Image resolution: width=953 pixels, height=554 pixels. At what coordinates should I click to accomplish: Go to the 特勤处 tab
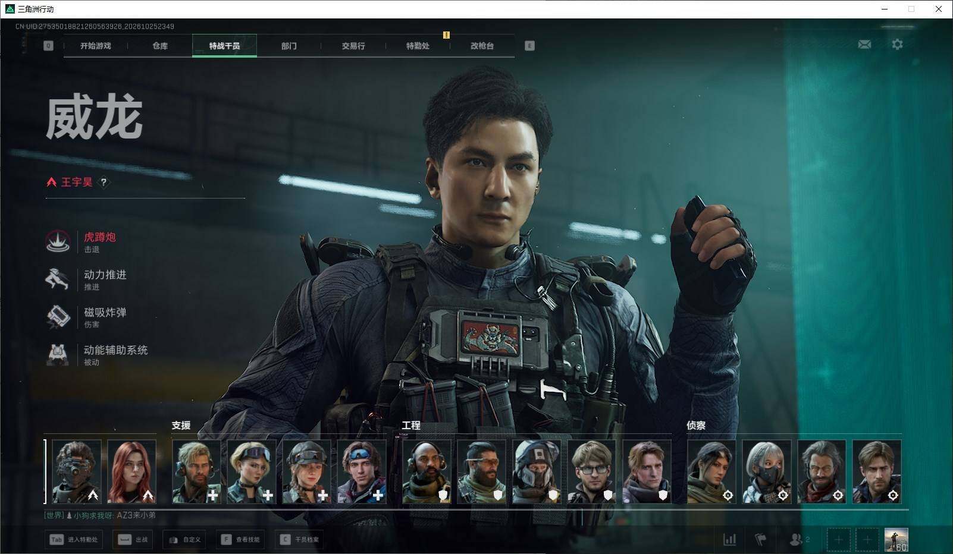tap(418, 46)
